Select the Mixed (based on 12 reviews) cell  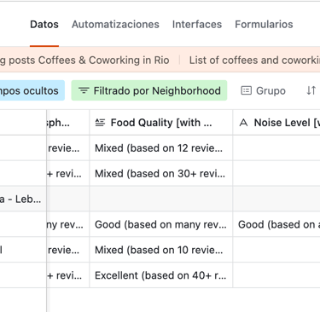click(x=161, y=148)
